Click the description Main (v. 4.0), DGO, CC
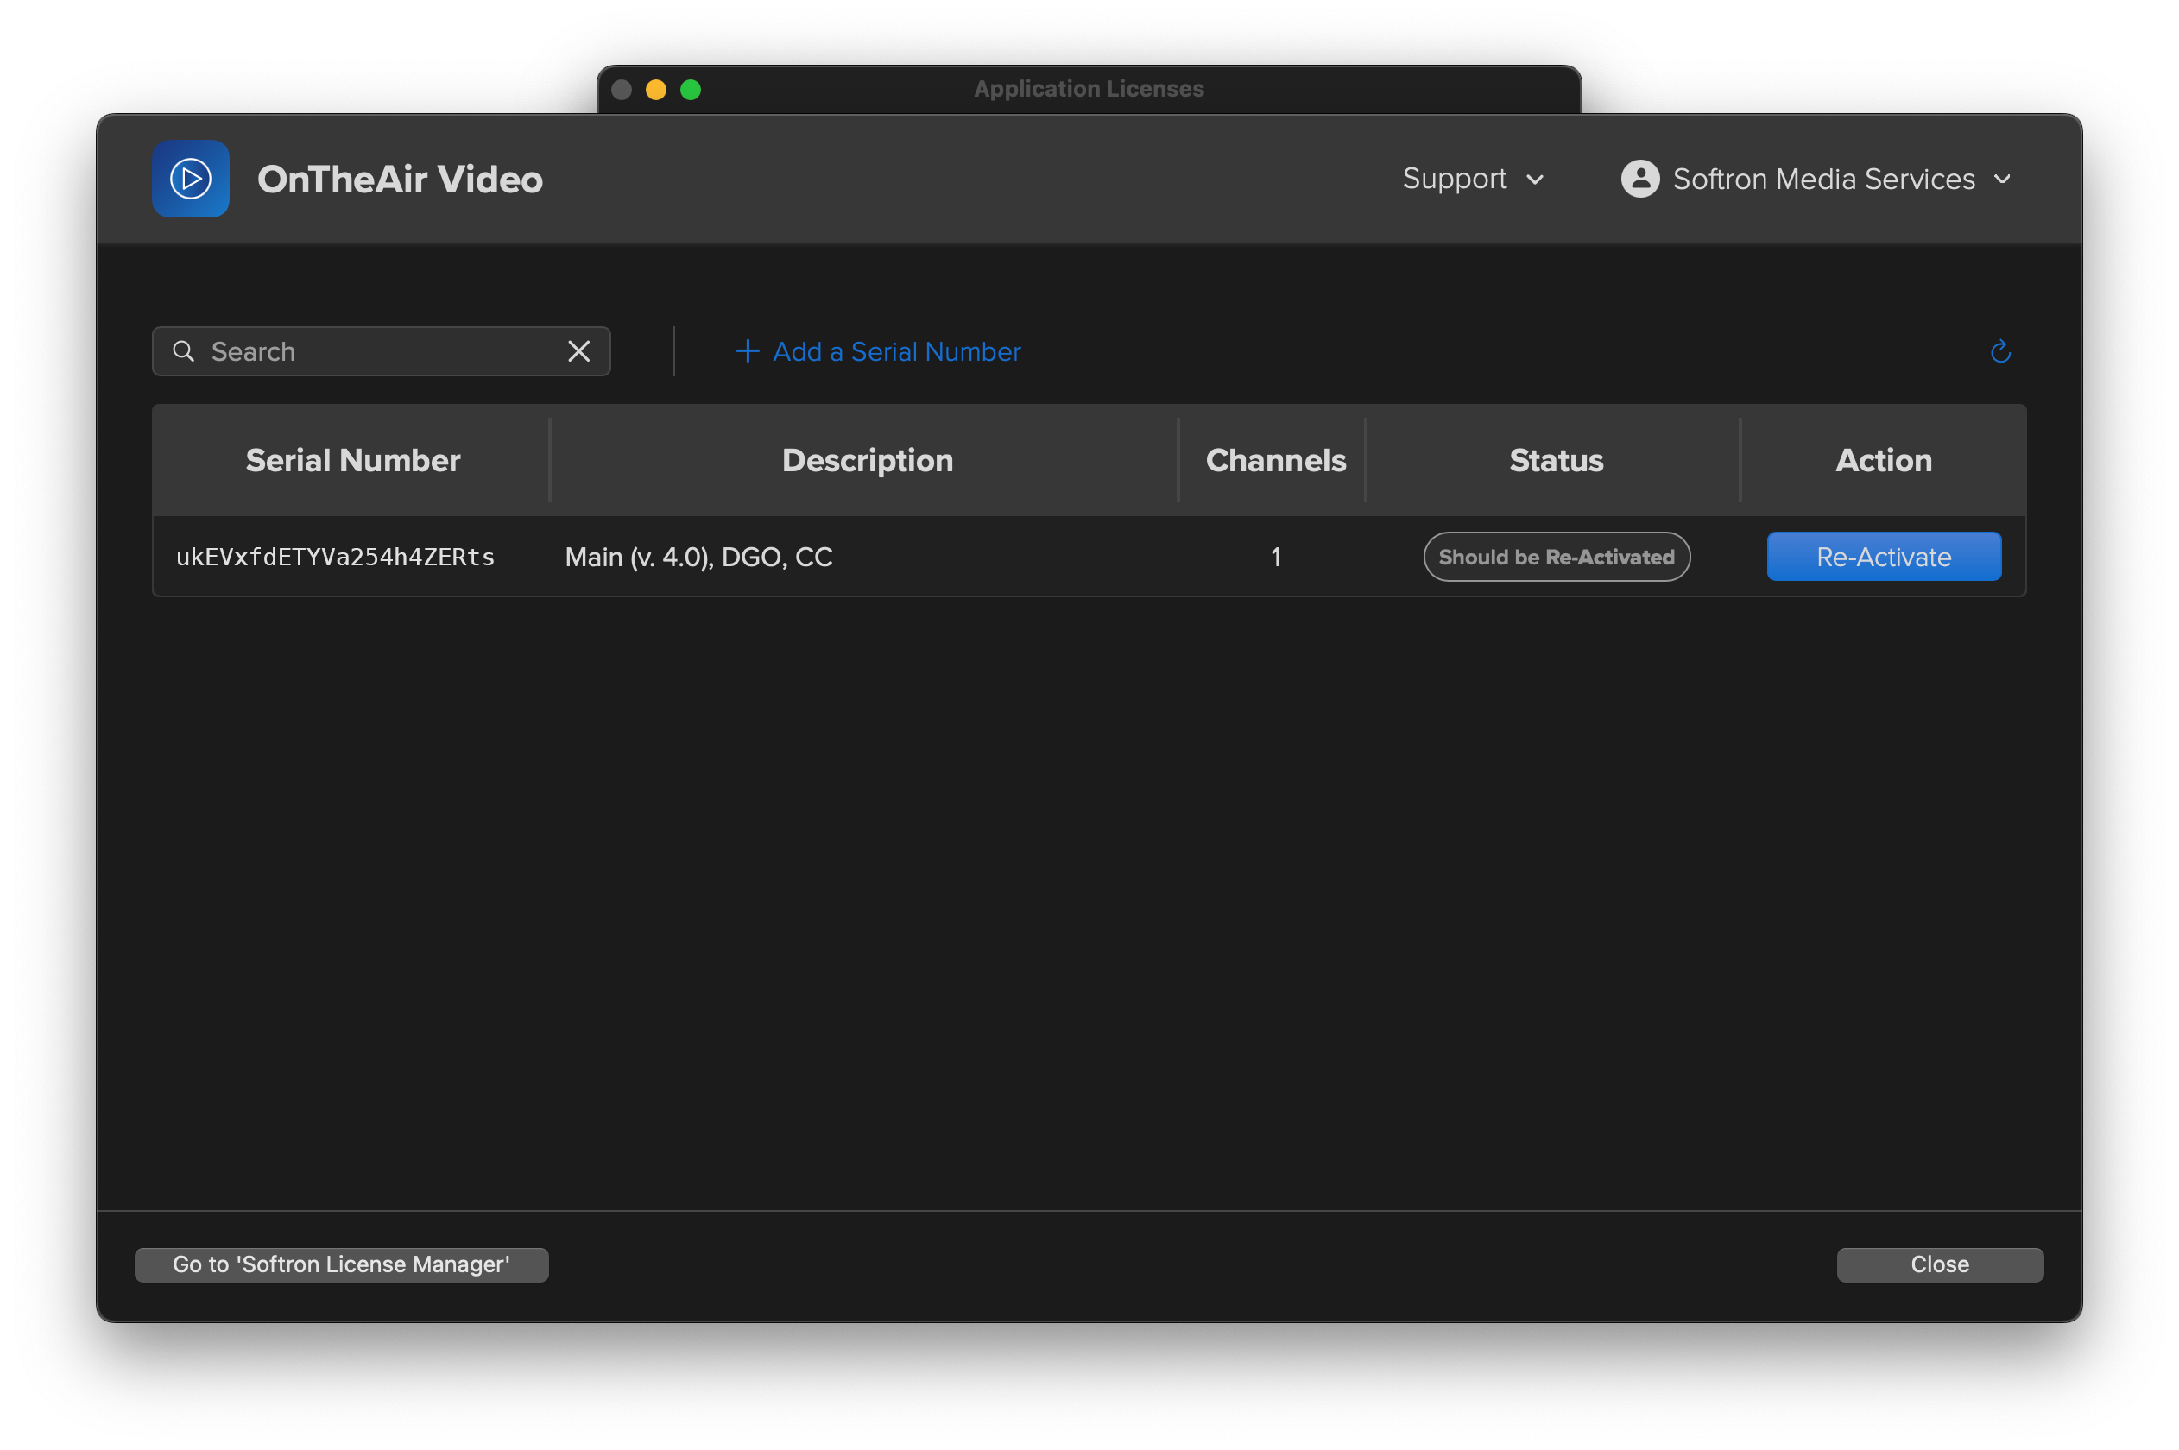 [x=698, y=557]
